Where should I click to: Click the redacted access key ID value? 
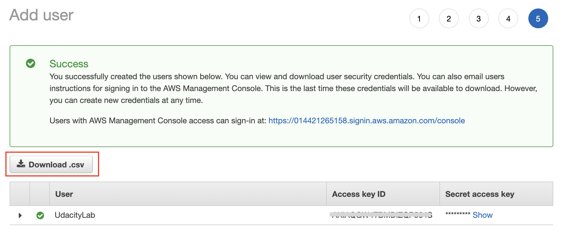[x=381, y=215]
